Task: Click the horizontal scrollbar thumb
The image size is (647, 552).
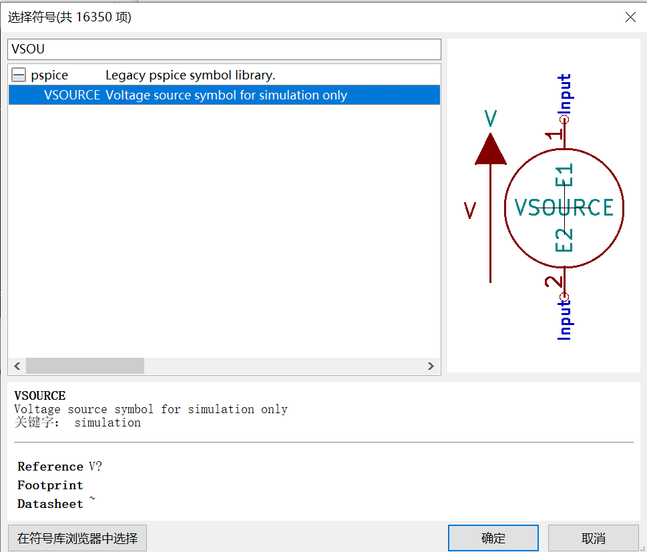Action: [x=85, y=366]
